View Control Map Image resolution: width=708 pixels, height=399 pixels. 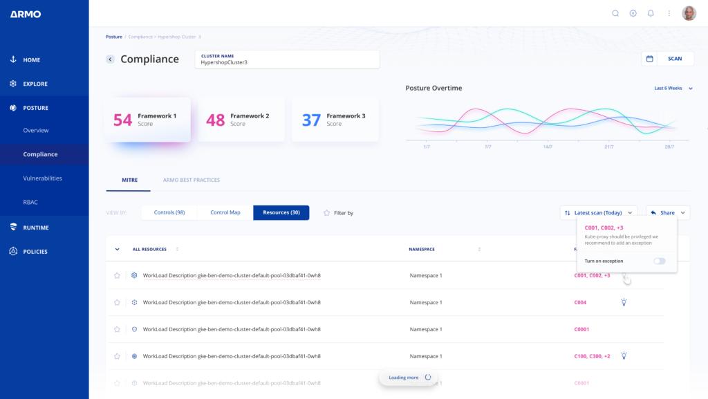click(x=225, y=212)
